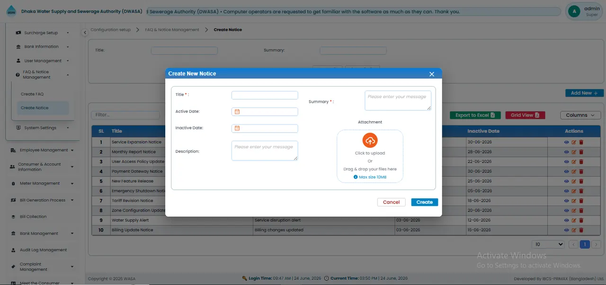Open the Inactive Date calendar picker icon

point(237,128)
